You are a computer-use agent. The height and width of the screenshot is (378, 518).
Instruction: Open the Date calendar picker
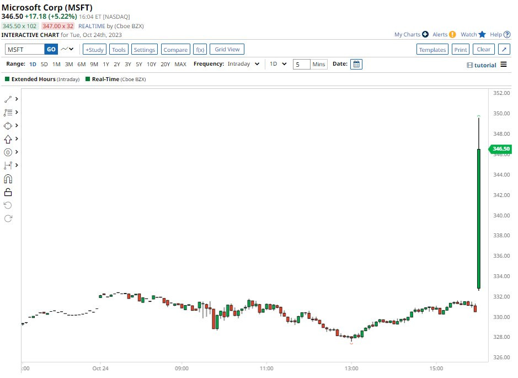[x=356, y=64]
